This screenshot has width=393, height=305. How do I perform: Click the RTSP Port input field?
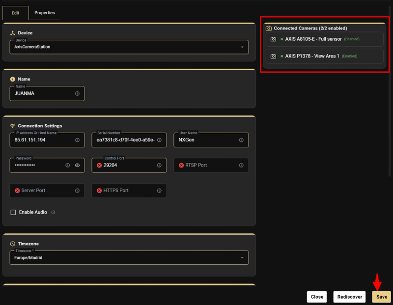click(211, 165)
